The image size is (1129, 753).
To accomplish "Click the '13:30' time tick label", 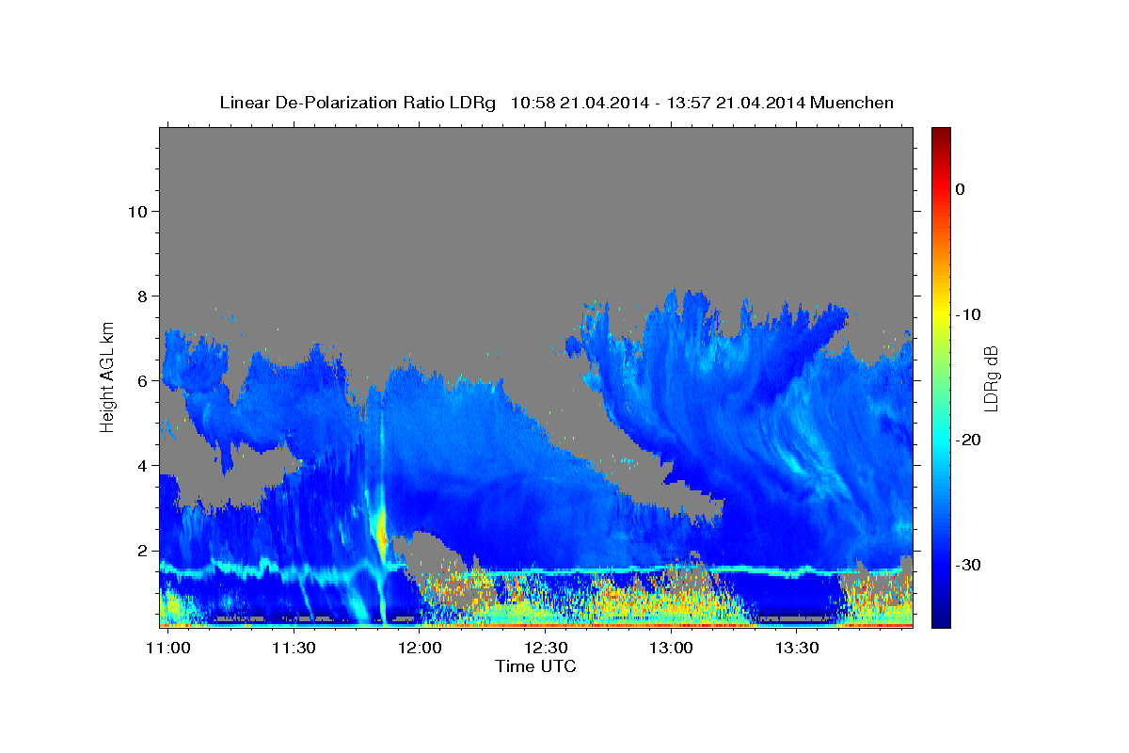I will (x=797, y=648).
